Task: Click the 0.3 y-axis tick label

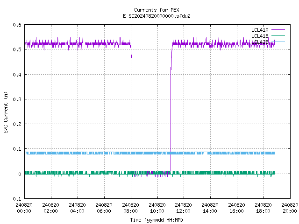Action: [17, 99]
